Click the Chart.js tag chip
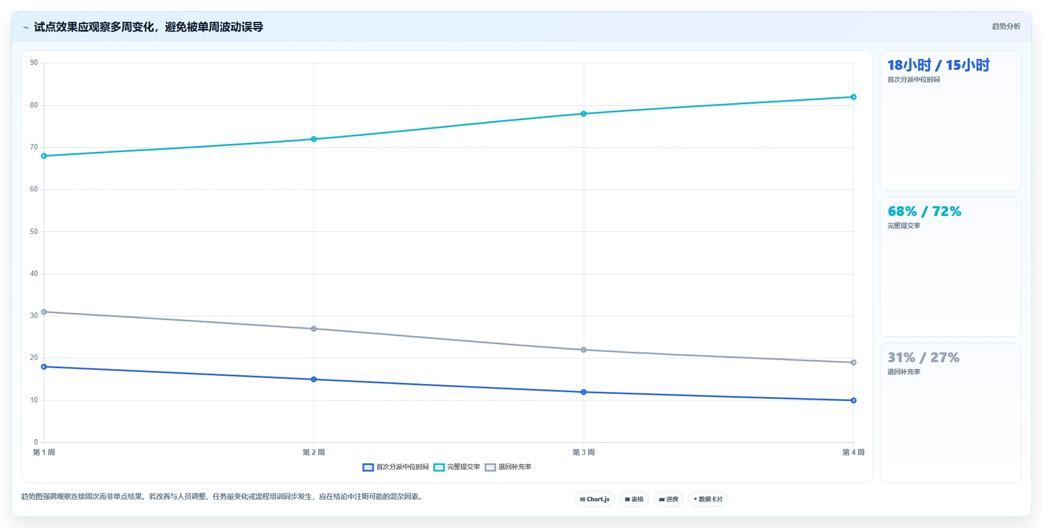Image resolution: width=1043 pixels, height=528 pixels. click(595, 499)
